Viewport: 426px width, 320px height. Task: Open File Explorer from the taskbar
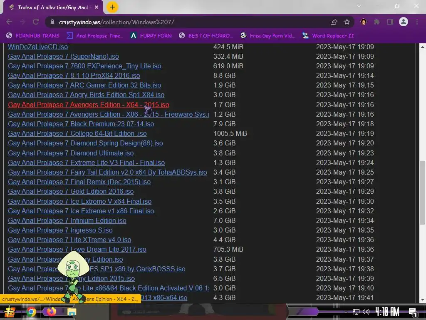tap(72, 312)
